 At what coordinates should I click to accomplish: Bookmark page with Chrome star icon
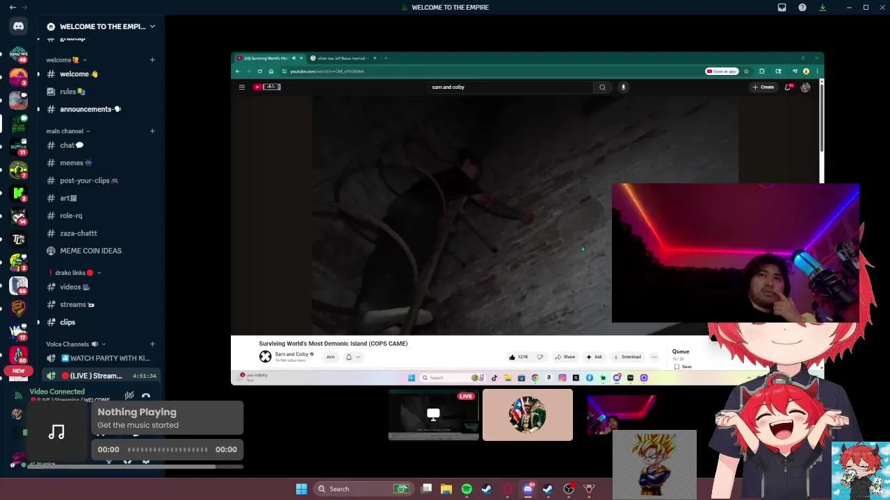pyautogui.click(x=746, y=71)
